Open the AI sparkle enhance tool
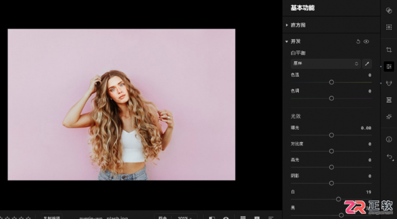This screenshot has height=219, width=397. pos(389,116)
